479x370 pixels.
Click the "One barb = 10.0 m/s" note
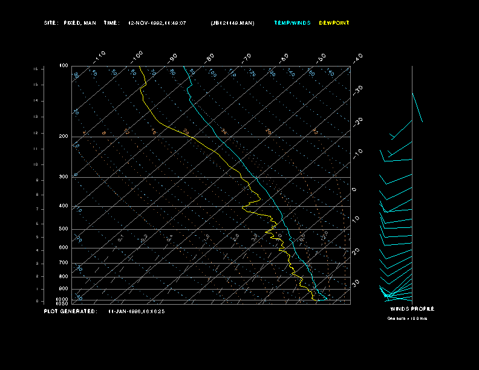(x=407, y=319)
